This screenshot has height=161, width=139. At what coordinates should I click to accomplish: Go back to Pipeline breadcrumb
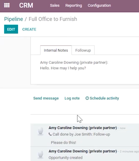[14, 19]
